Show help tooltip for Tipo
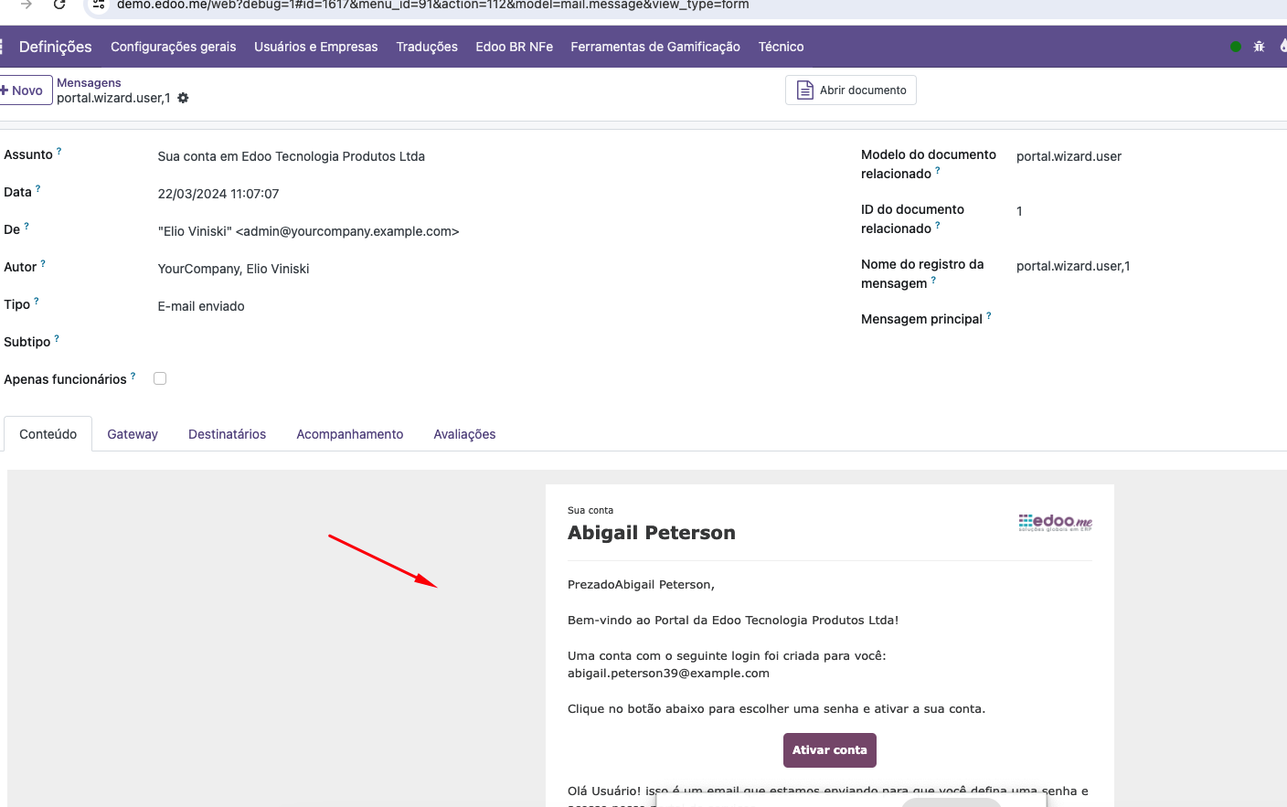This screenshot has height=807, width=1287. (x=37, y=301)
